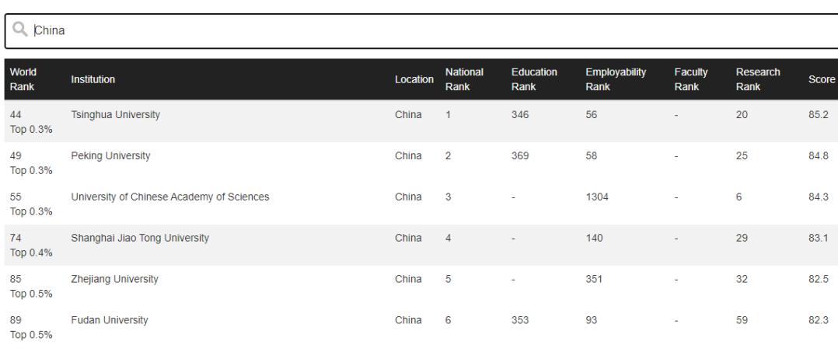Sort by Score column header
This screenshot has height=352, width=838.
[x=822, y=79]
